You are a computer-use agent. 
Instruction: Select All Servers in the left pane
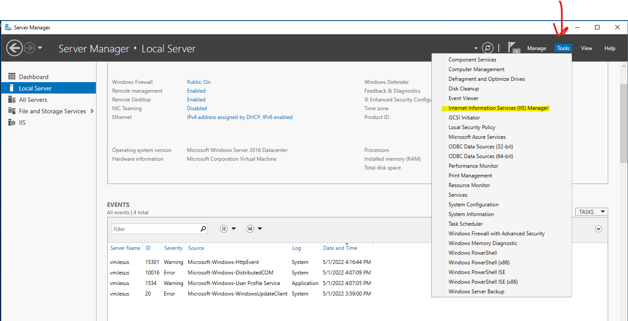point(48,100)
